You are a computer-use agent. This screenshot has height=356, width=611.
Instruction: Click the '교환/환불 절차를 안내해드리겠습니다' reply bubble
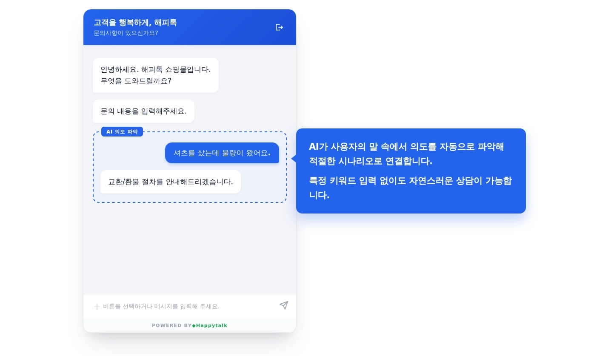pyautogui.click(x=171, y=182)
